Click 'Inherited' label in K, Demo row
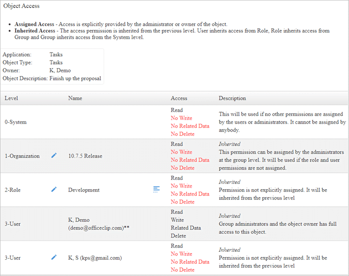 [x=230, y=216]
